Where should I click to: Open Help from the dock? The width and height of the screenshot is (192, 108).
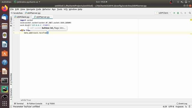[x=5, y=62]
